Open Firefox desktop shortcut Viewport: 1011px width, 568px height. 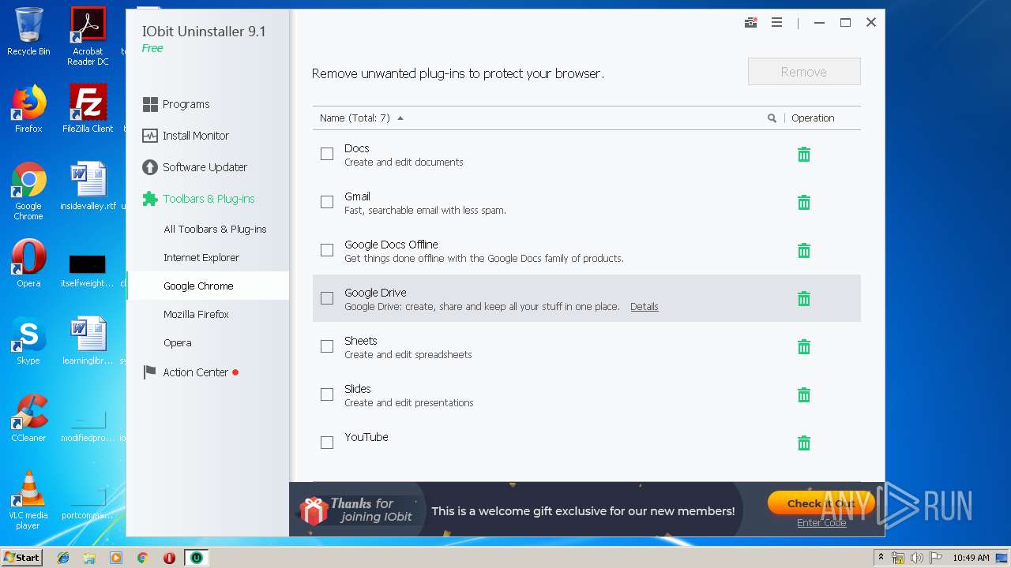click(x=28, y=109)
